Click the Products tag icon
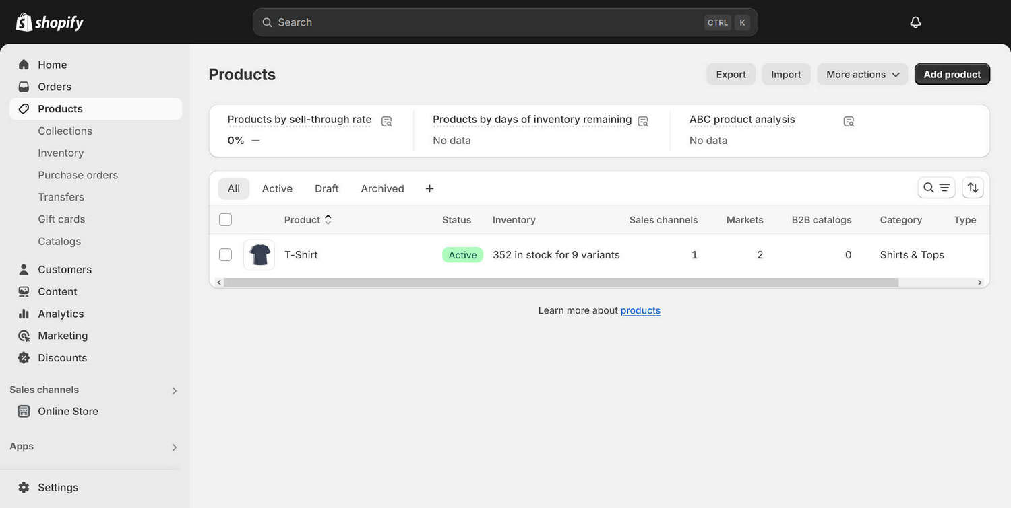 24,109
